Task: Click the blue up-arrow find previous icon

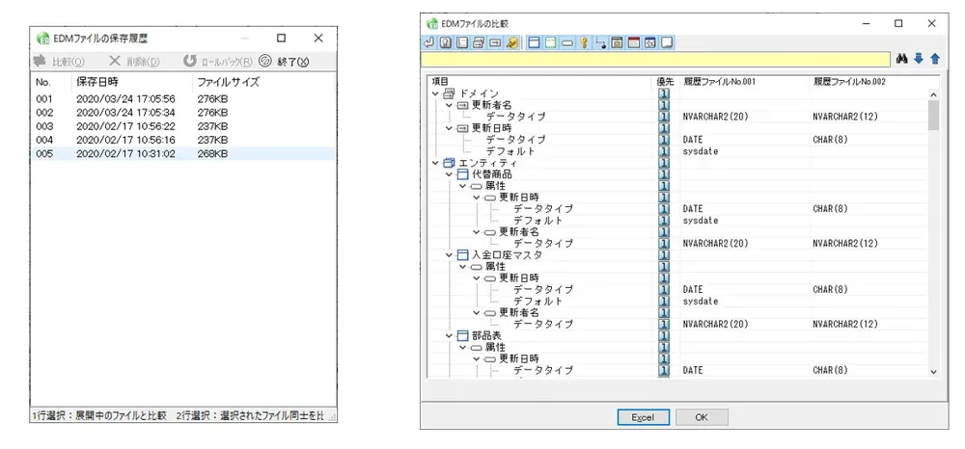Action: 935,59
